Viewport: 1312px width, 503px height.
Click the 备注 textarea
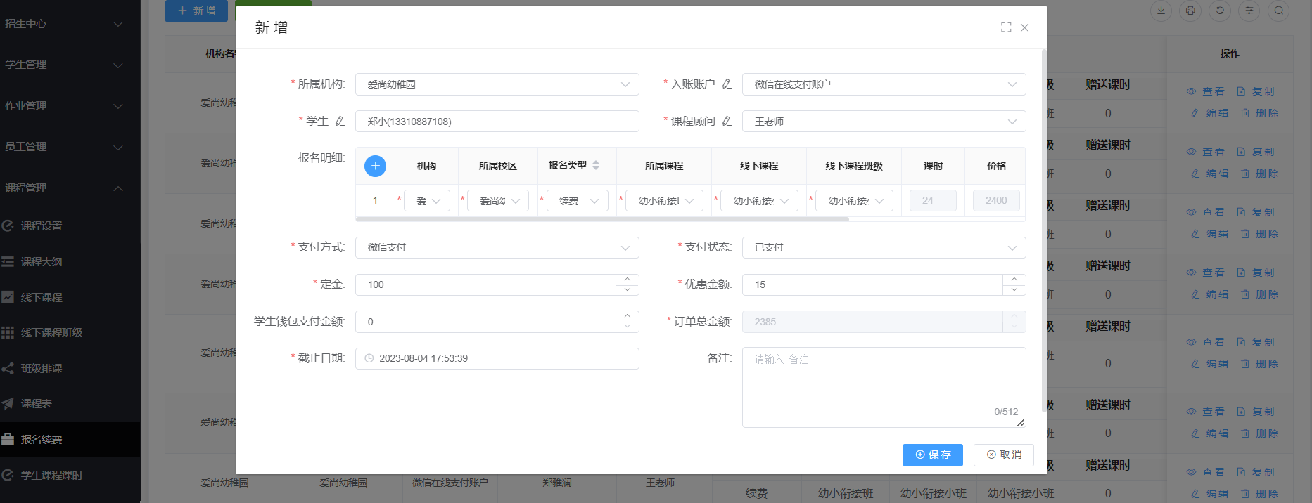click(884, 387)
